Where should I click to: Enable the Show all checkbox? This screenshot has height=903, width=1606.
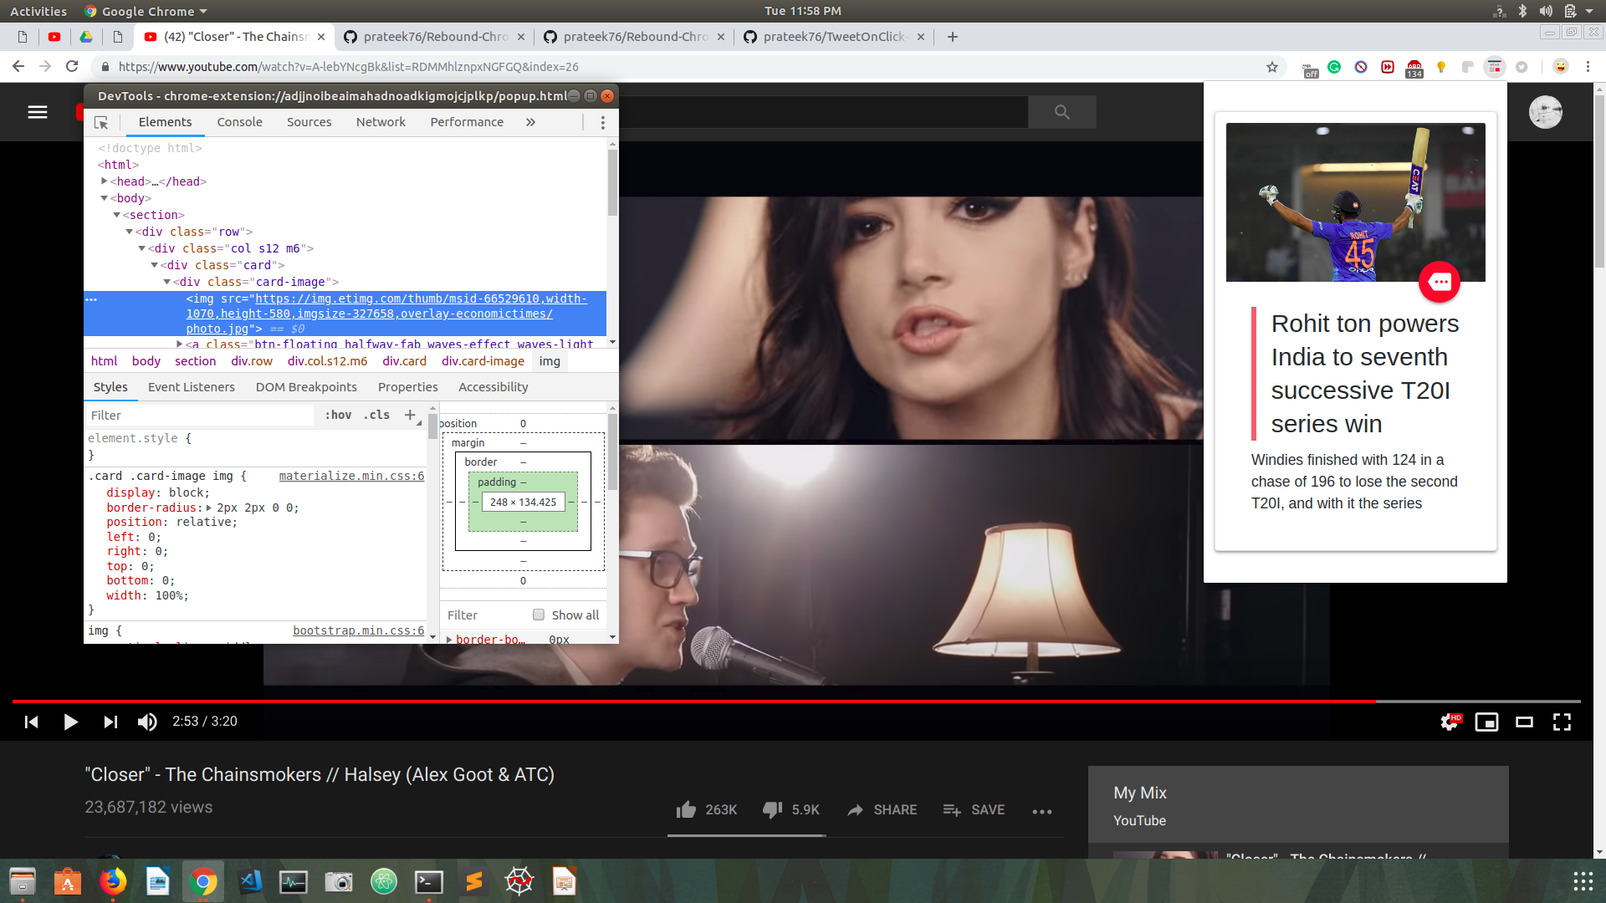tap(539, 615)
